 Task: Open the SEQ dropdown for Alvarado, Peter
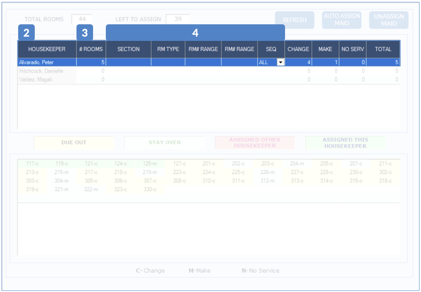coord(281,62)
